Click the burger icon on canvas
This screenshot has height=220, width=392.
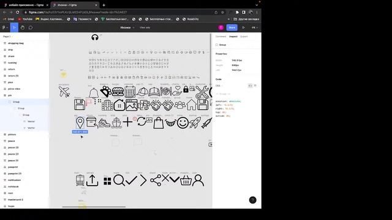pyautogui.click(x=118, y=92)
